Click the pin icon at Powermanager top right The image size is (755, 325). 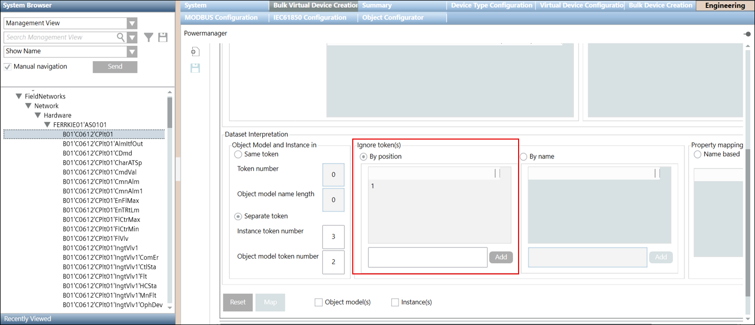pos(747,34)
